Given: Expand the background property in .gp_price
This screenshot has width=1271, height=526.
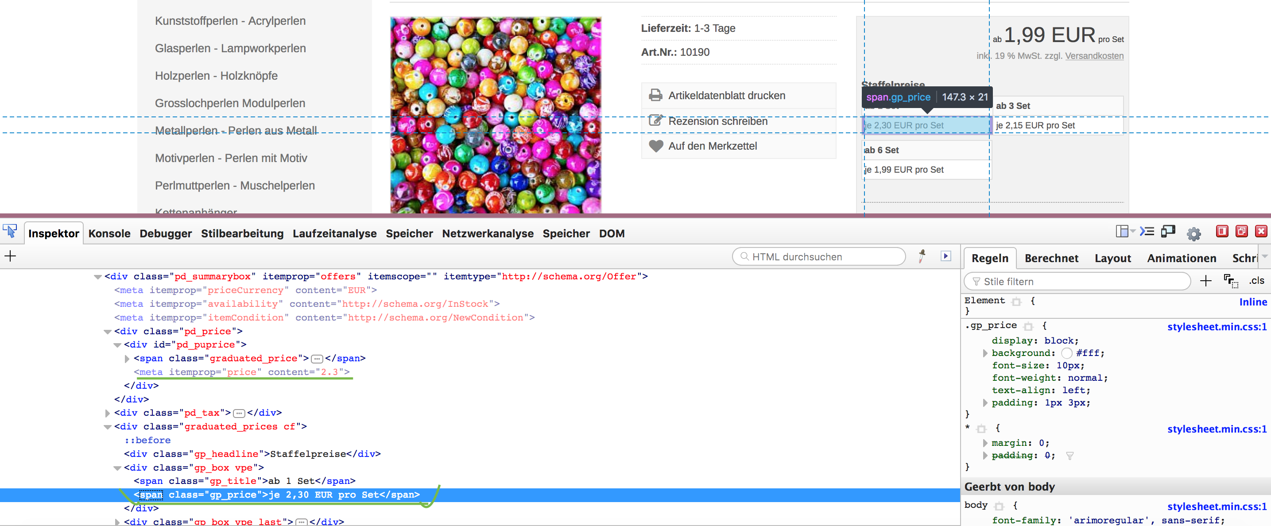Looking at the screenshot, I should 985,353.
